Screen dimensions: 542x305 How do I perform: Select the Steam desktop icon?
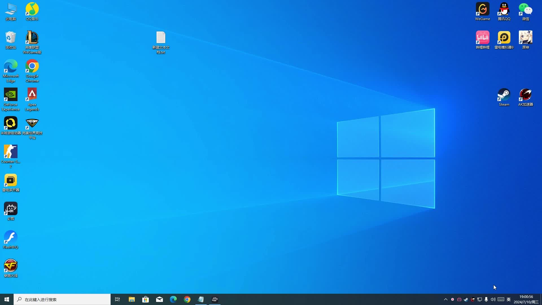point(504,97)
